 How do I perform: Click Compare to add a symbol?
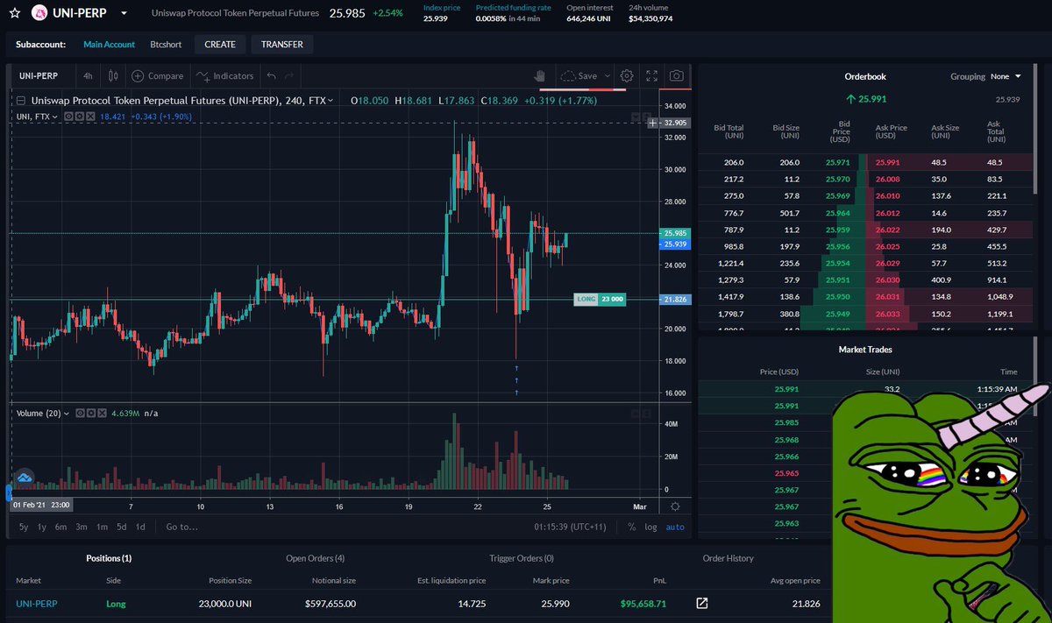click(158, 76)
